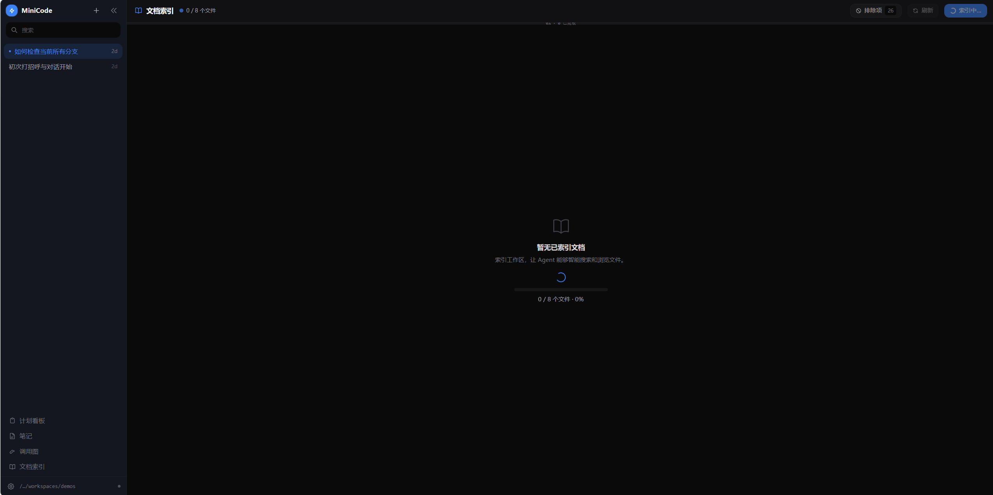Click the large open-book empty state icon
Image resolution: width=993 pixels, height=495 pixels.
coord(561,226)
